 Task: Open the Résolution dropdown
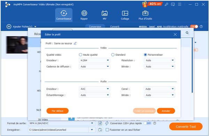click(160, 60)
